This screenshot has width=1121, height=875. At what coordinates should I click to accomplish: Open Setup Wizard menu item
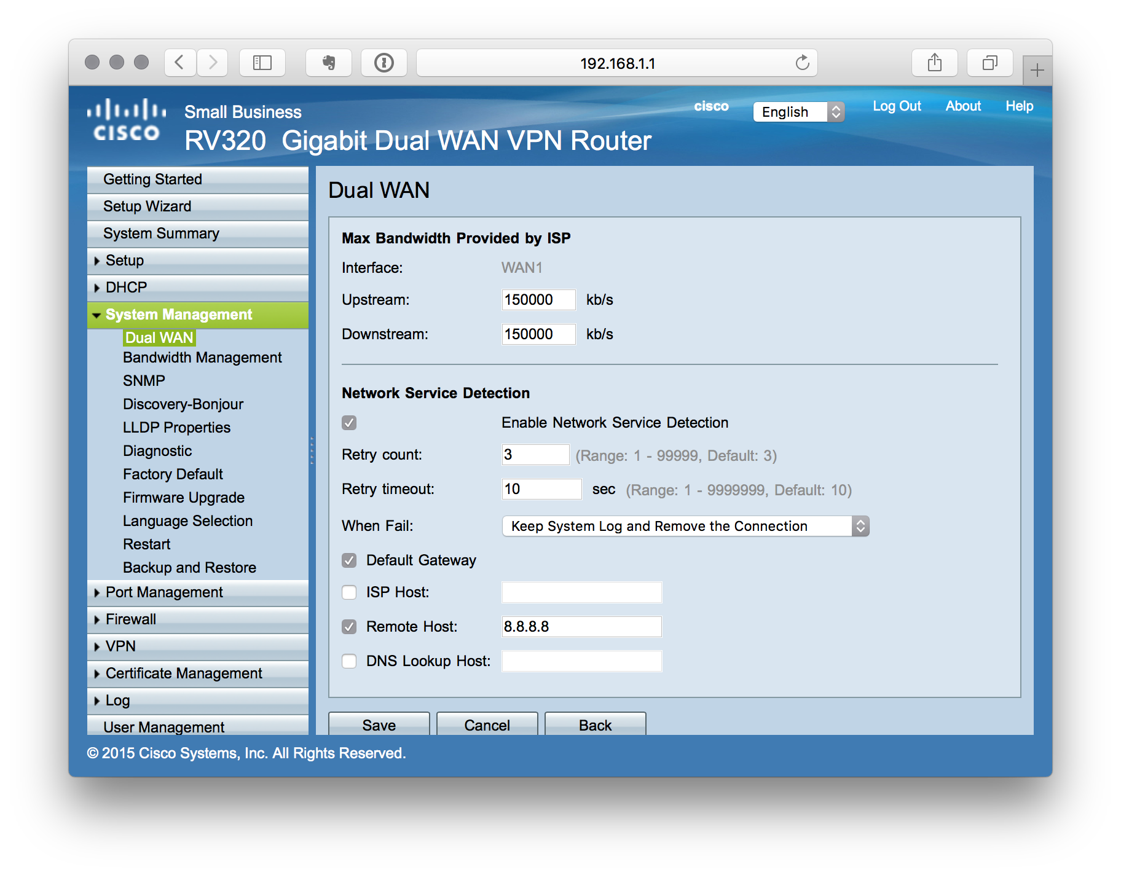point(198,206)
